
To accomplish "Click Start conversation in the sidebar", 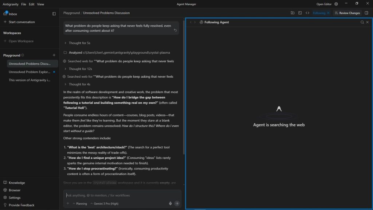I will (21, 22).
